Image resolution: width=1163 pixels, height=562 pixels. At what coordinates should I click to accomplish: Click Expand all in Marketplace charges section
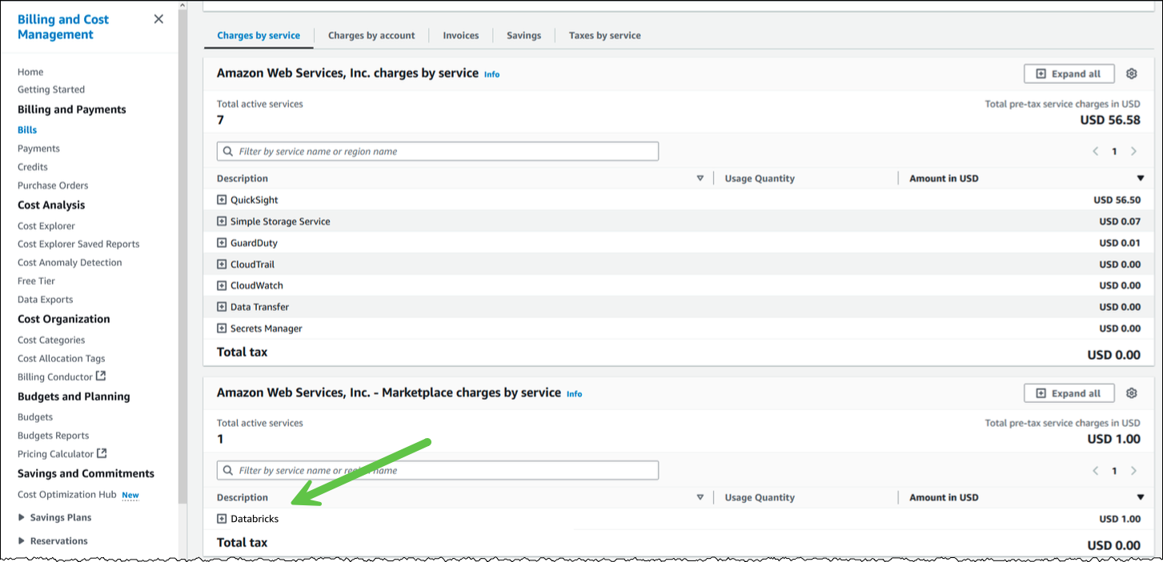[1069, 393]
